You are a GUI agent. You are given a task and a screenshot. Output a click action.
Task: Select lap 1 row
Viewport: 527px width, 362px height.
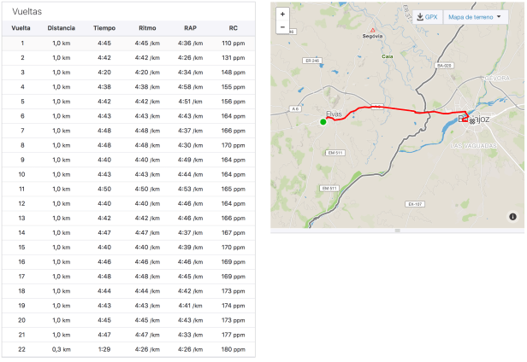[128, 43]
